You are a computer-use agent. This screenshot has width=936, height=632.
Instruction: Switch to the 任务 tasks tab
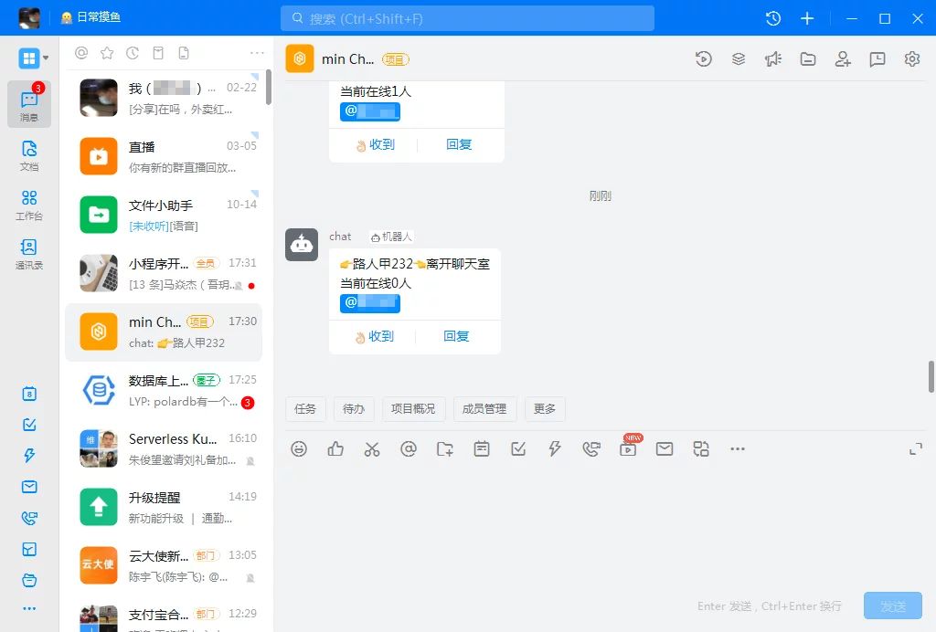coord(305,408)
